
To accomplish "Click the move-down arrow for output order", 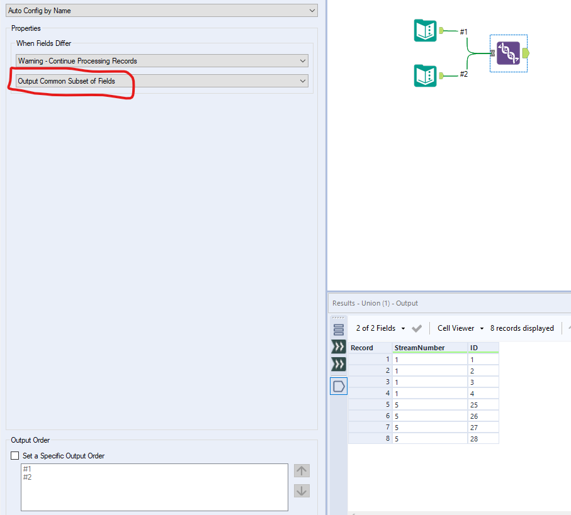I will (x=302, y=490).
